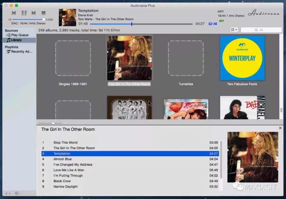The height and width of the screenshot is (199, 286).
Task: Go to the previous track
Action: pos(14,13)
